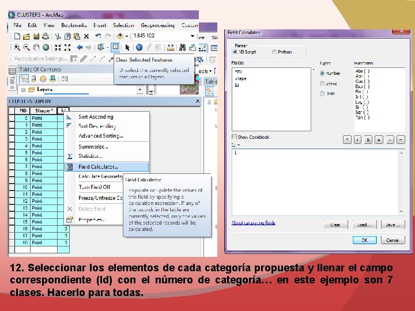
Task: Click the Clear button
Action: (335, 225)
